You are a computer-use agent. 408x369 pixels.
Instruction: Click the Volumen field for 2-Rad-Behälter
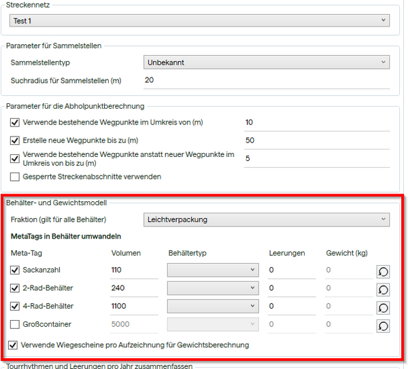(x=134, y=288)
